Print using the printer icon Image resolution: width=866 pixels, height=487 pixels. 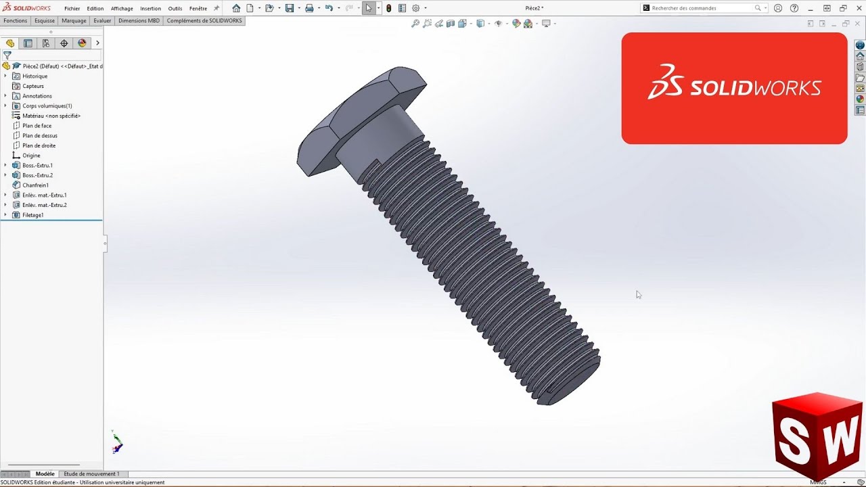[x=309, y=8]
